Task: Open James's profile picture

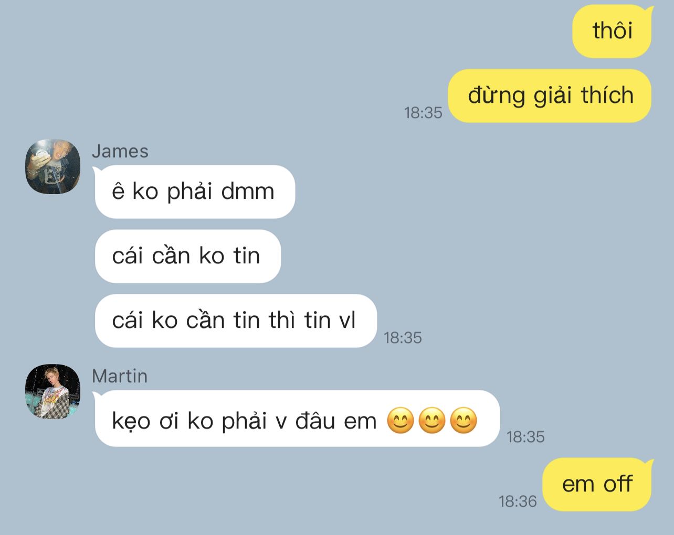Action: [53, 167]
